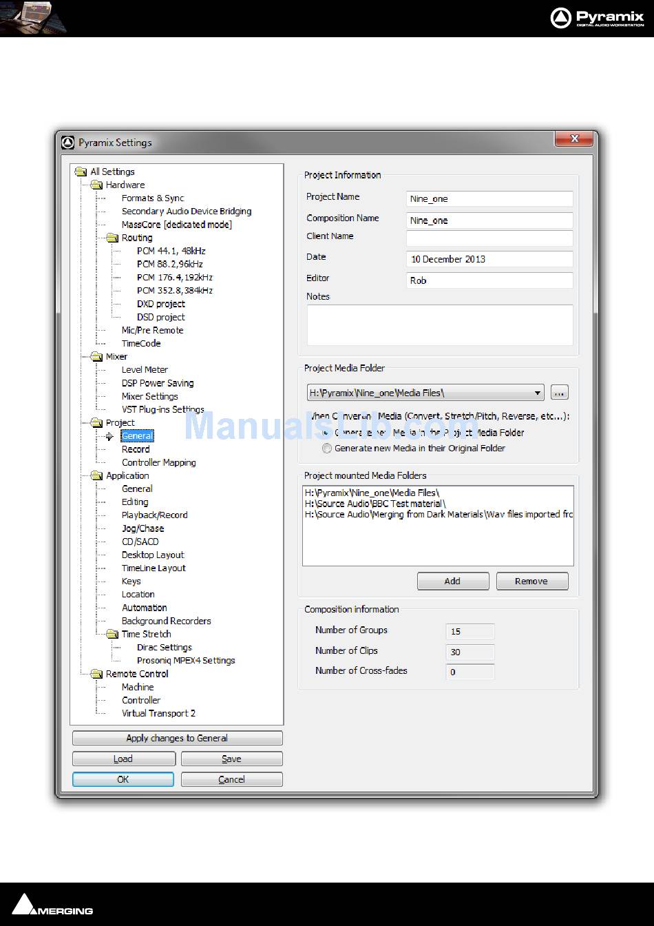
Task: Open Dirac Settings page
Action: tap(165, 648)
